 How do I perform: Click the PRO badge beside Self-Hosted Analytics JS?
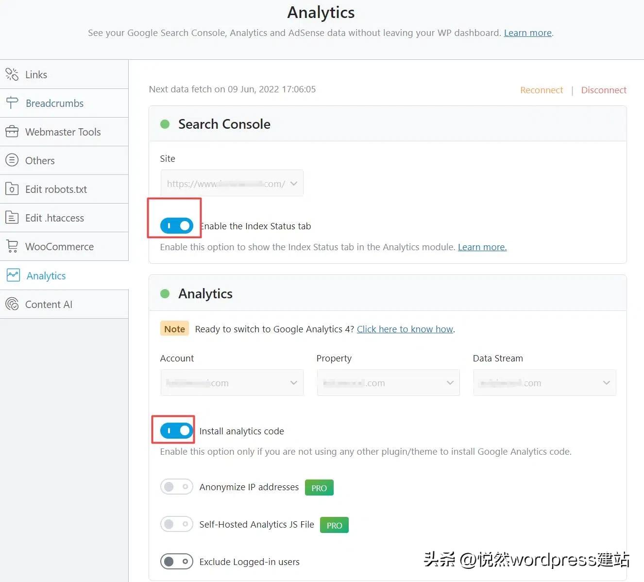click(334, 525)
